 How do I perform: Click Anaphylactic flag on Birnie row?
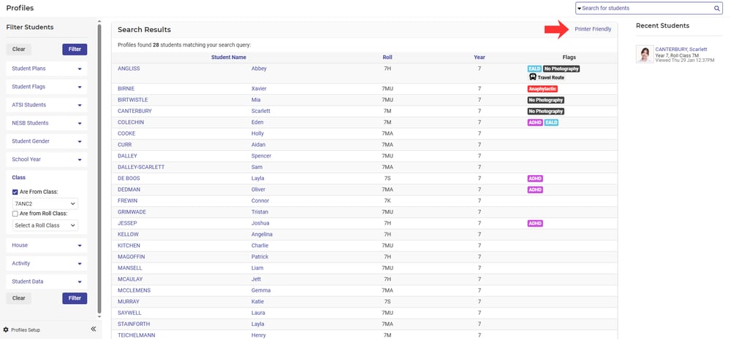542,89
